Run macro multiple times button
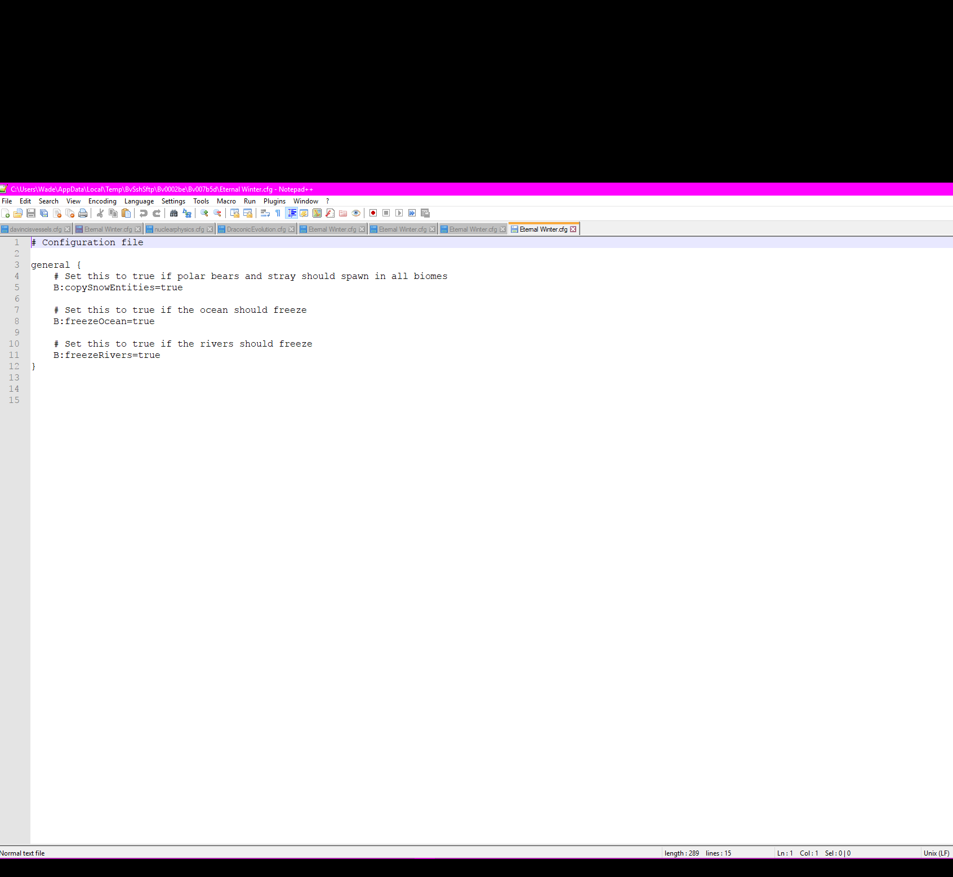This screenshot has height=877, width=953. tap(412, 213)
